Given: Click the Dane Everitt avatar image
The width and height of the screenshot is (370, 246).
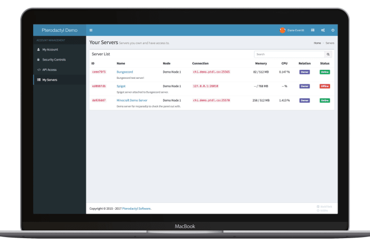Looking at the screenshot, I should click(282, 30).
